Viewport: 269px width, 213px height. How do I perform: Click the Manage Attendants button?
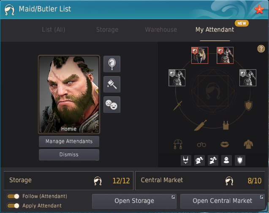69,142
